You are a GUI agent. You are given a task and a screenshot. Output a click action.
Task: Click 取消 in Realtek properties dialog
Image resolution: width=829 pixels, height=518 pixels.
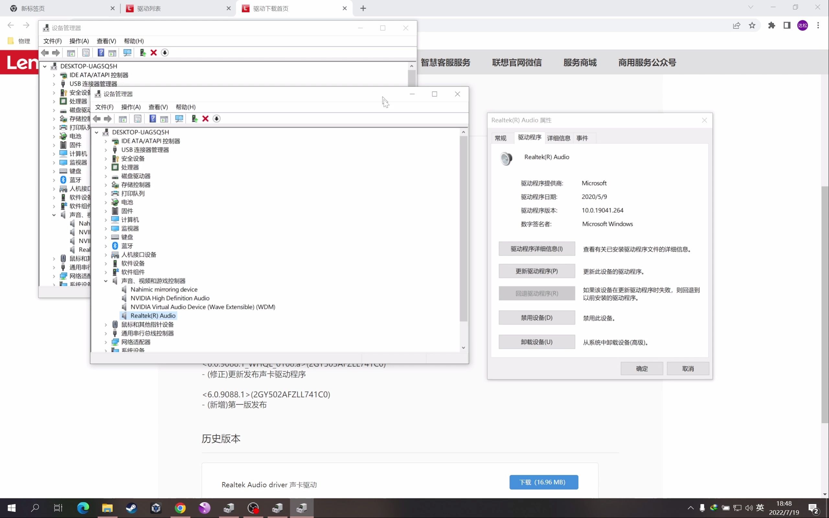(x=688, y=369)
